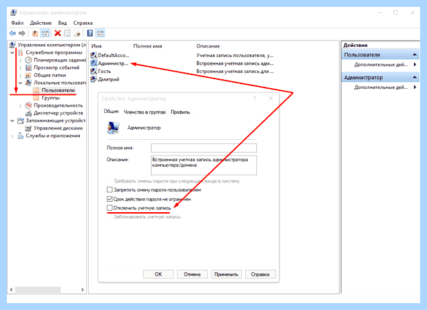The width and height of the screenshot is (427, 310).
Task: Toggle the action pane toolbar icon
Action: [x=101, y=33]
